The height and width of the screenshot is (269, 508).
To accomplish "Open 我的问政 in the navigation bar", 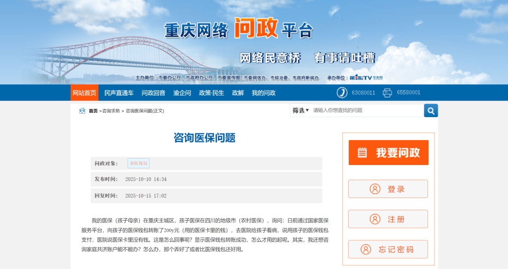I will click(263, 93).
